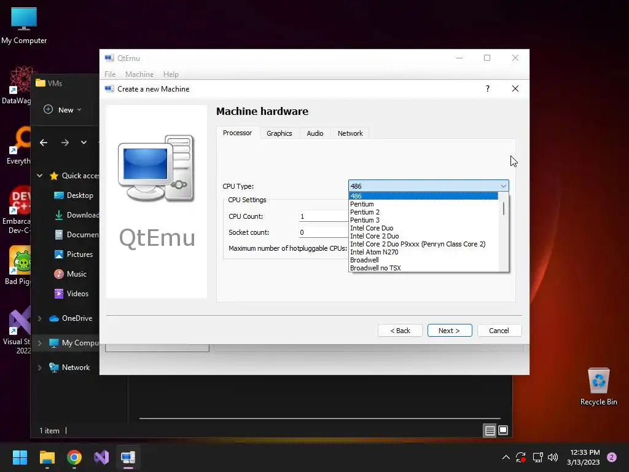Click the volume tray icon
This screenshot has height=472, width=629.
[553, 457]
